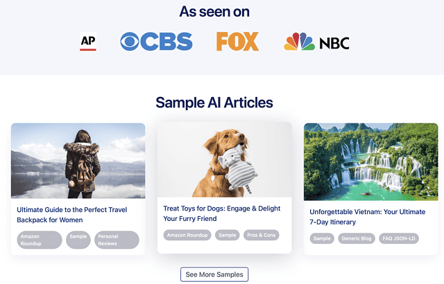Click the CBS logo
Screen dimensions: 444x284
click(x=156, y=42)
